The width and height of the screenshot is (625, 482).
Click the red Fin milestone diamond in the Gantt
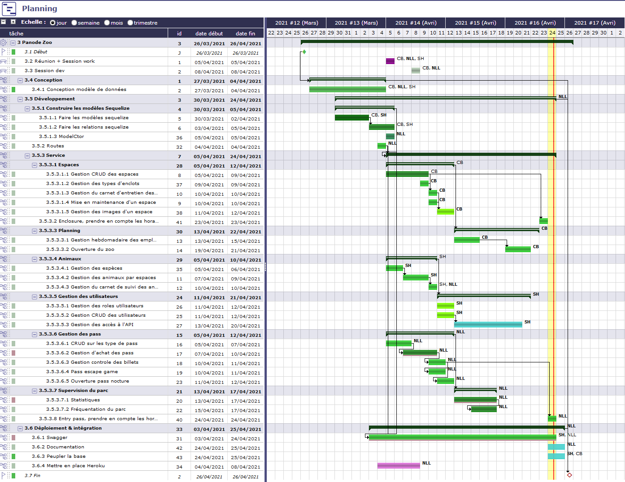pos(569,475)
